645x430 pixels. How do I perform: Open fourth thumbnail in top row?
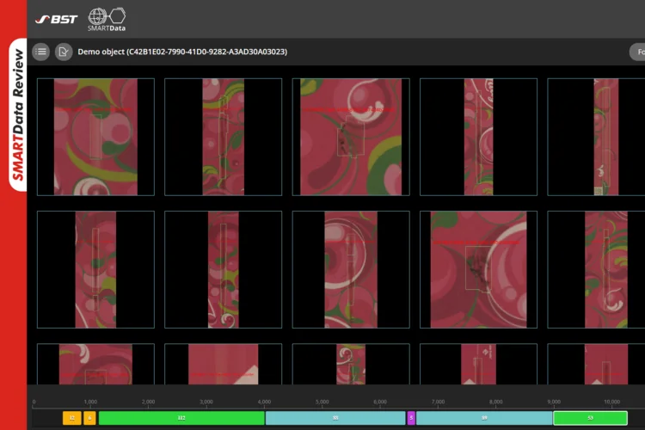tap(478, 137)
